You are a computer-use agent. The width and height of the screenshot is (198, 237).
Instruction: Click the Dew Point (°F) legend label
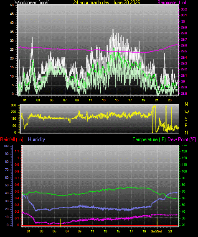point(182,139)
